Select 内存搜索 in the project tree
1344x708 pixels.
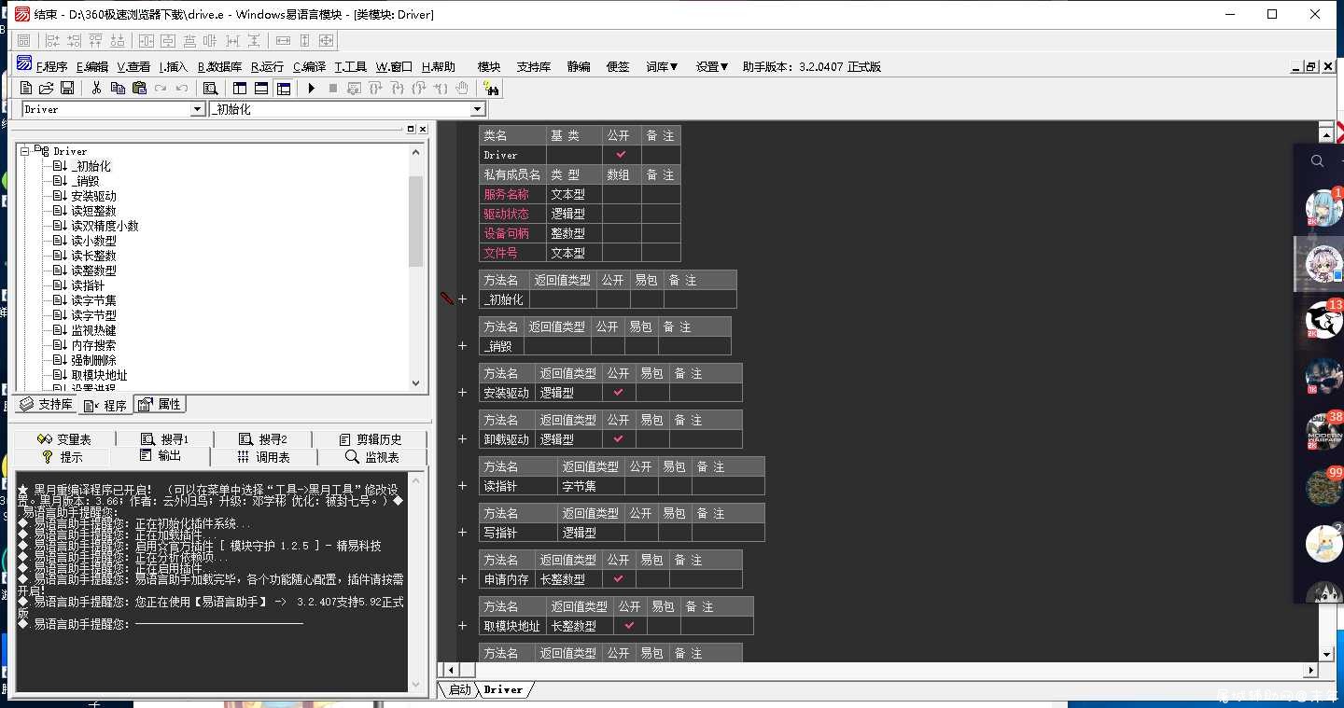(x=93, y=345)
